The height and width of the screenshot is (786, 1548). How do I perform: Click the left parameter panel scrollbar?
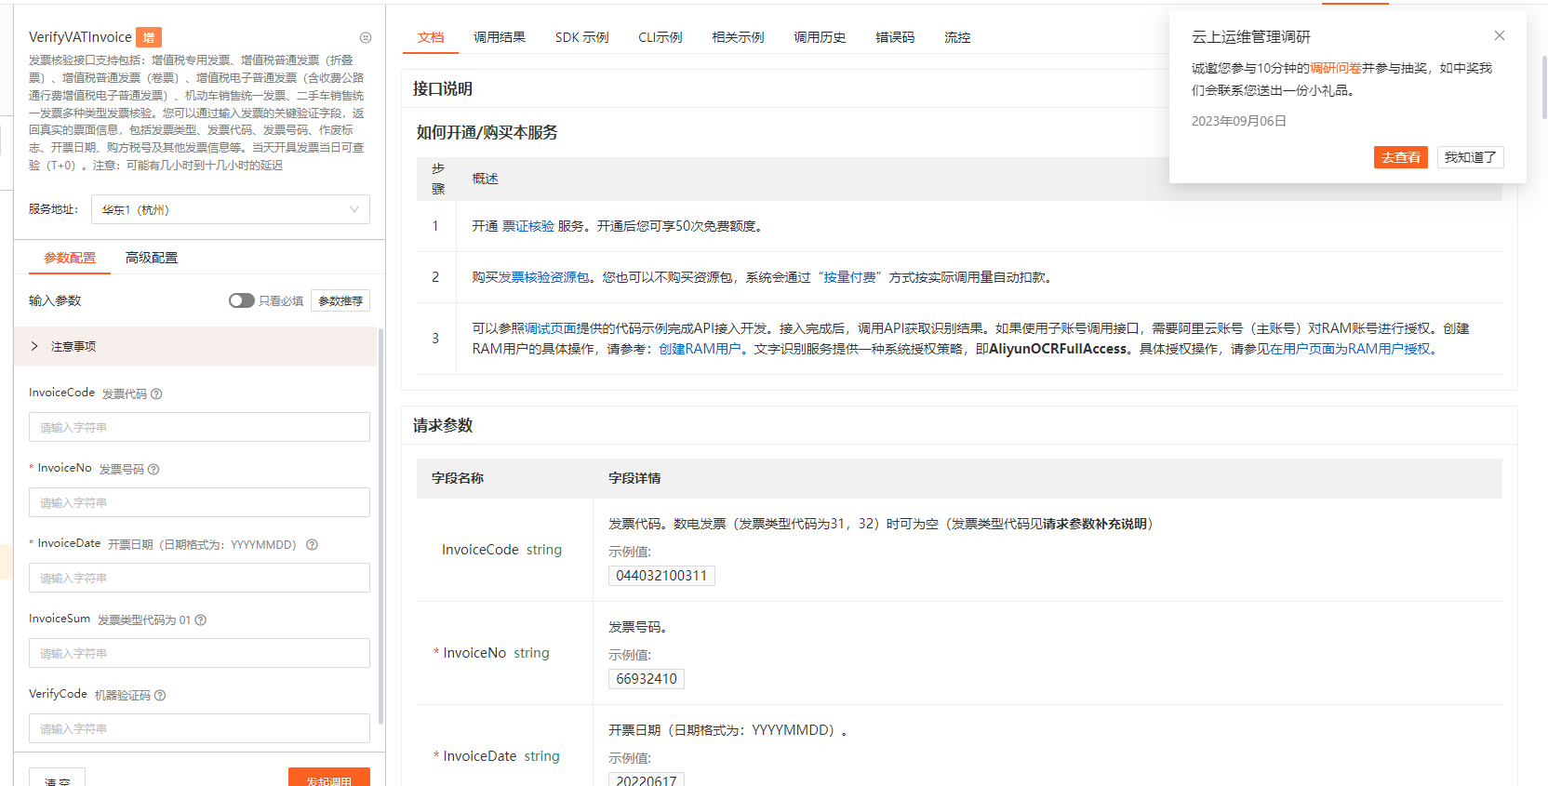pos(380,526)
